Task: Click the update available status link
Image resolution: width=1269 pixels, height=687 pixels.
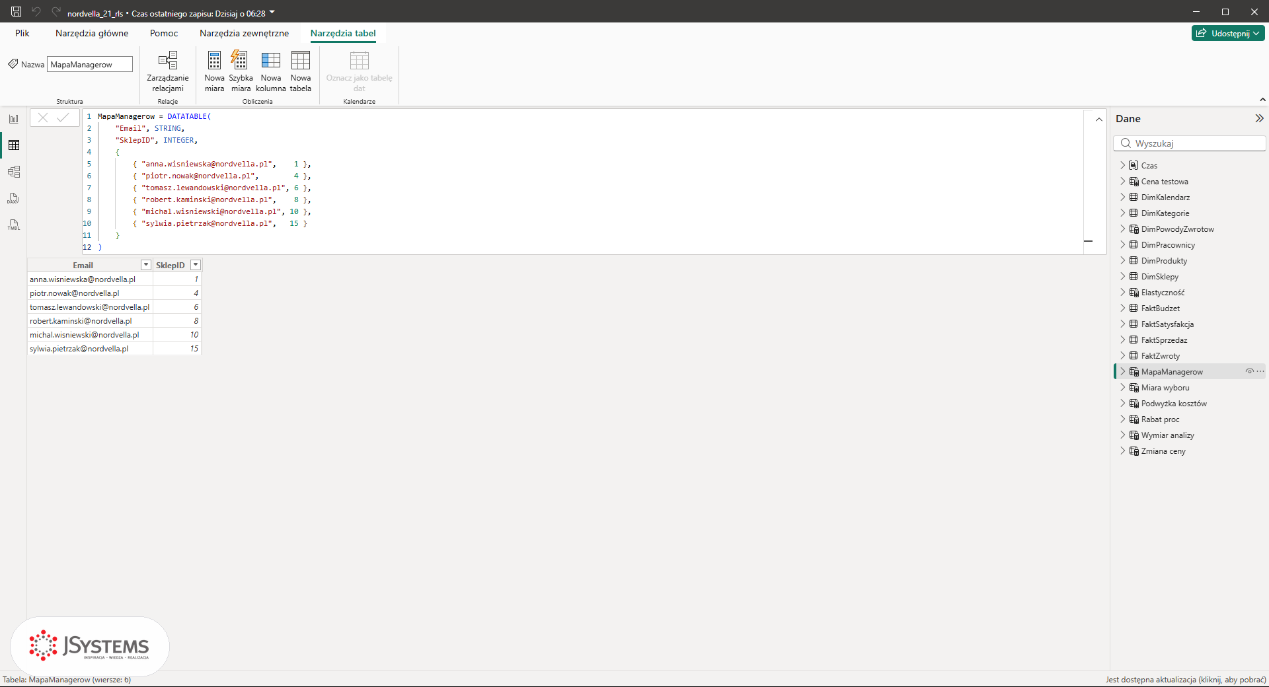Action: click(x=1186, y=680)
